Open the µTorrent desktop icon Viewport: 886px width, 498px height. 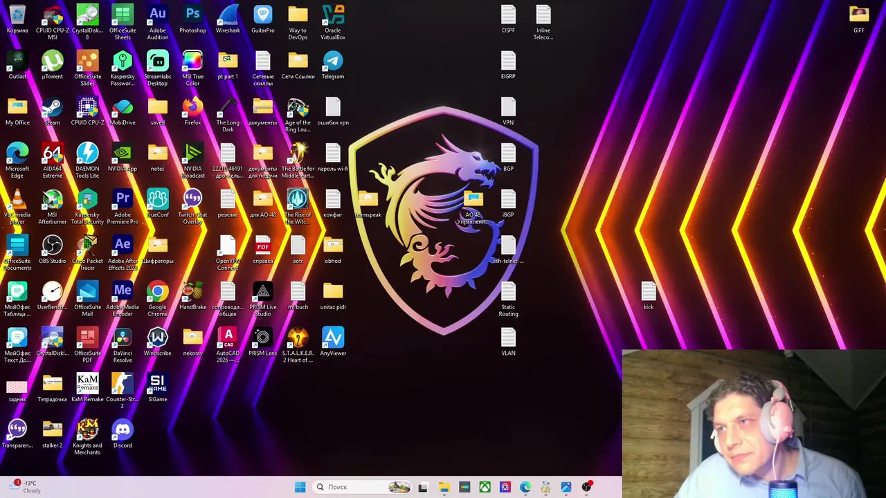pyautogui.click(x=53, y=66)
